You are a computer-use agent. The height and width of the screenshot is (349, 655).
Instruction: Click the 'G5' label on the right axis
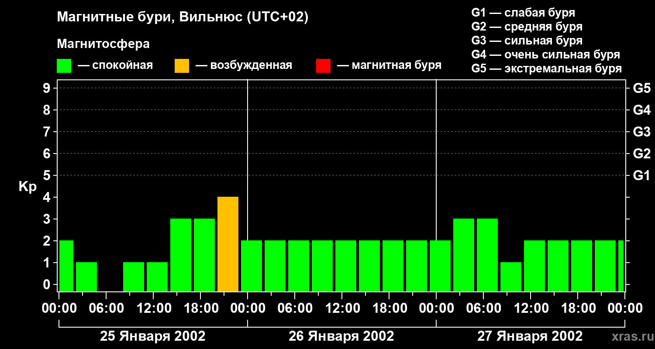[642, 88]
